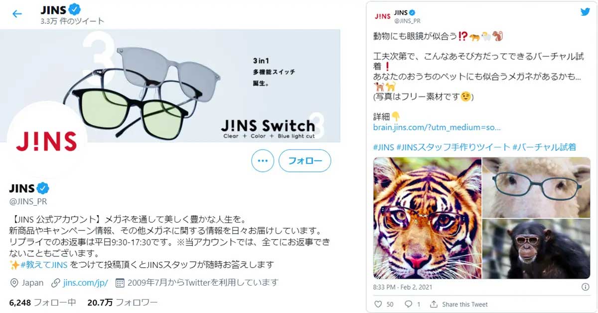Click the back arrow icon
This screenshot has height=313, width=598.
(17, 14)
